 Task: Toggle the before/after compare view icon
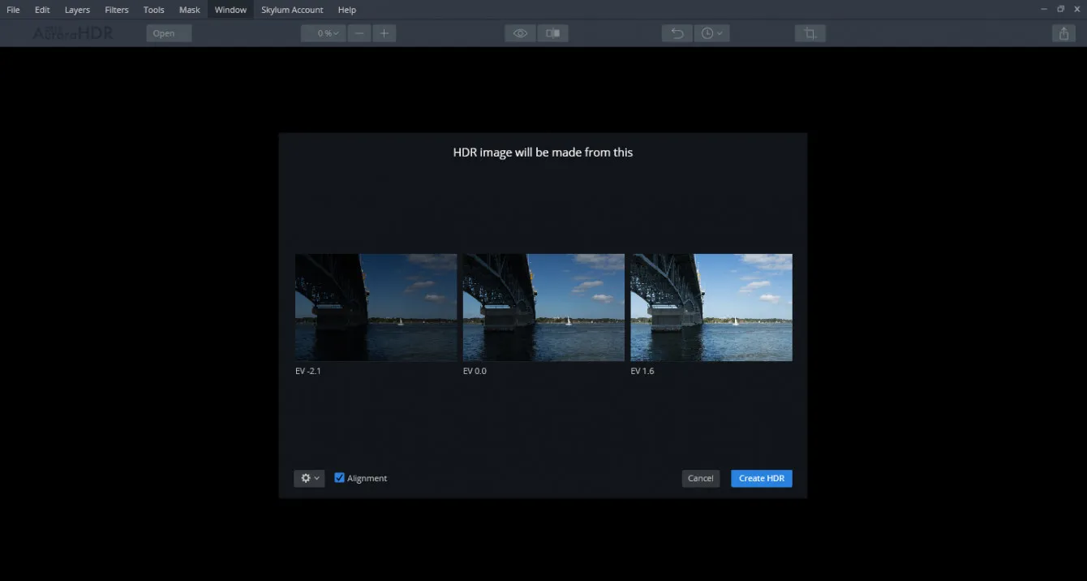click(x=553, y=33)
